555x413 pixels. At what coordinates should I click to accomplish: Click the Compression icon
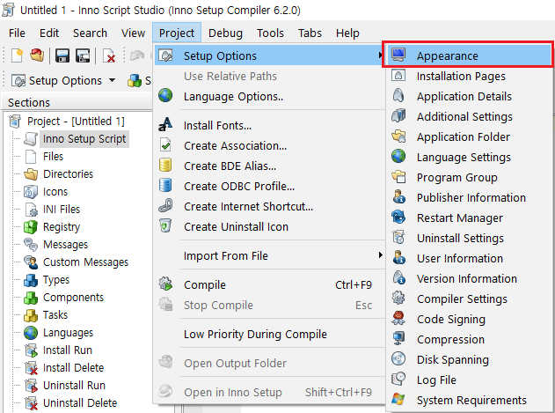398,338
